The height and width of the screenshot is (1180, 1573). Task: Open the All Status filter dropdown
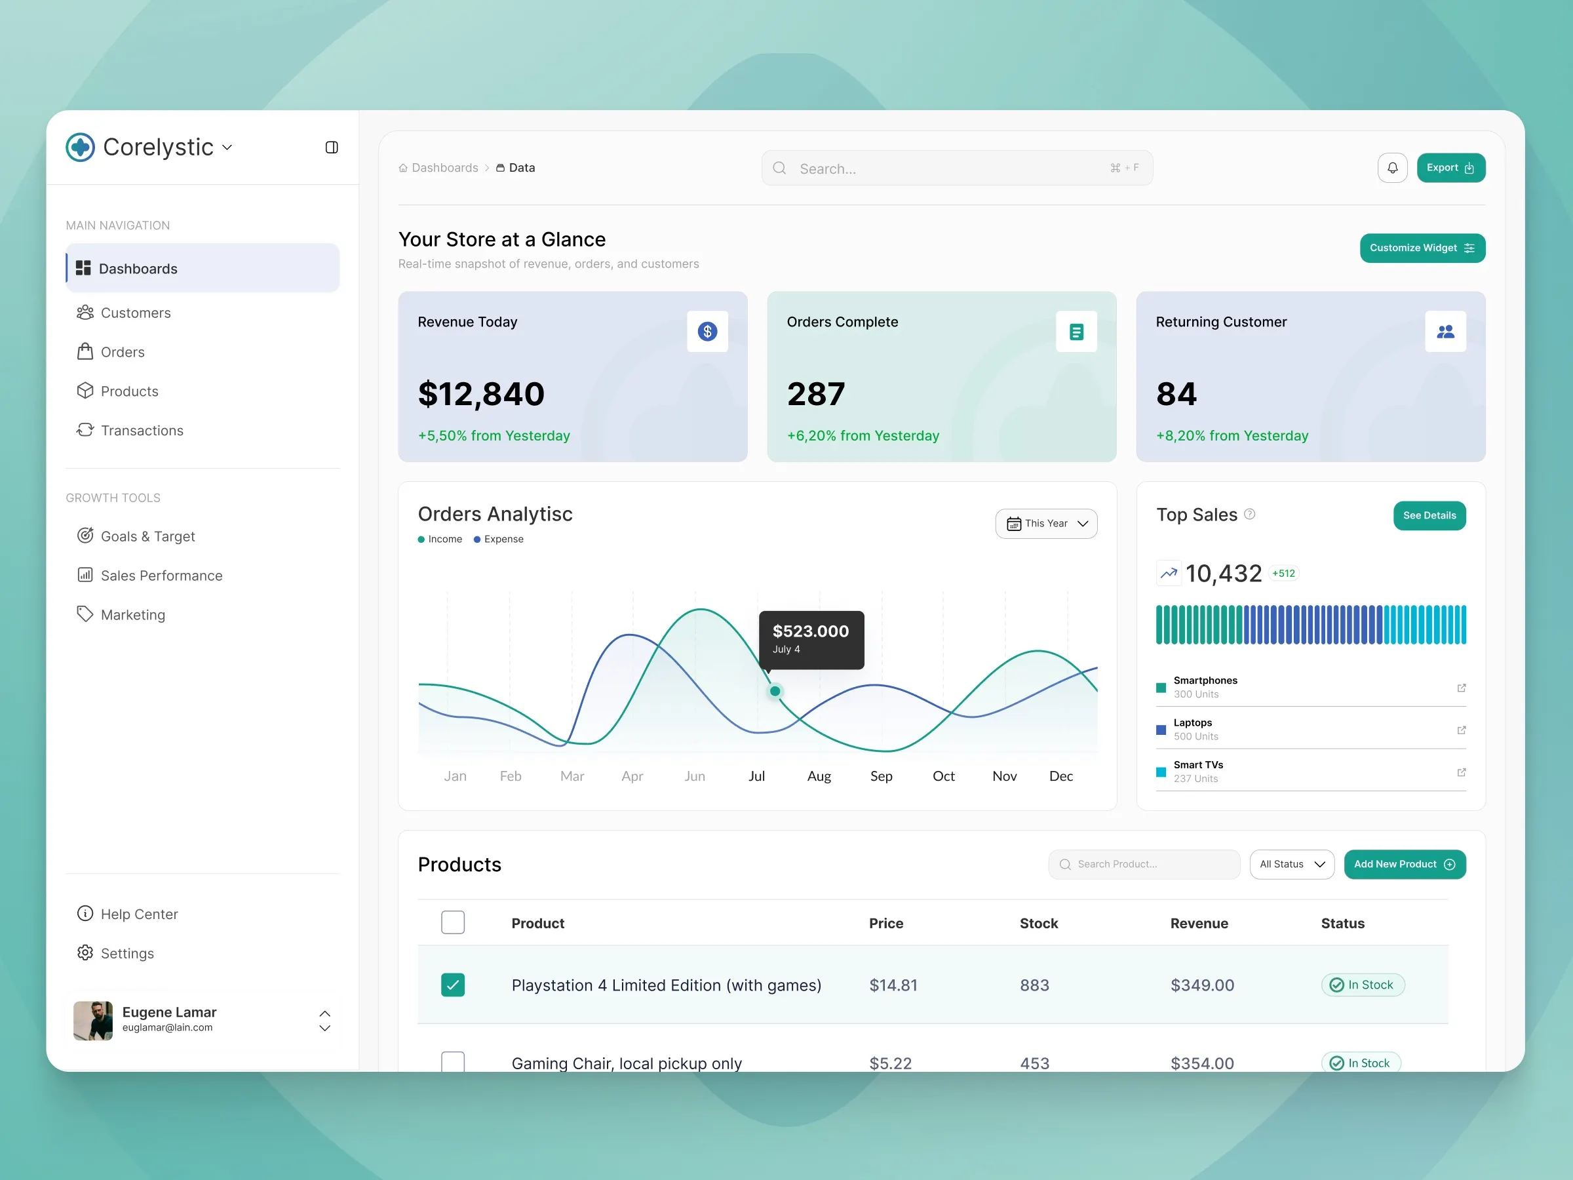pyautogui.click(x=1291, y=864)
